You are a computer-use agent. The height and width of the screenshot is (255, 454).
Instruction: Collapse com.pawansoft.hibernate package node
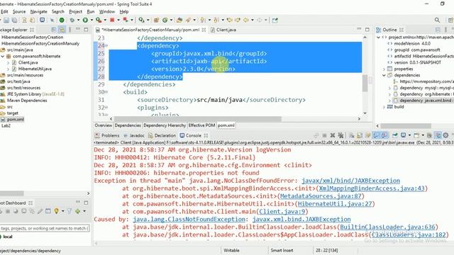coord(3,56)
